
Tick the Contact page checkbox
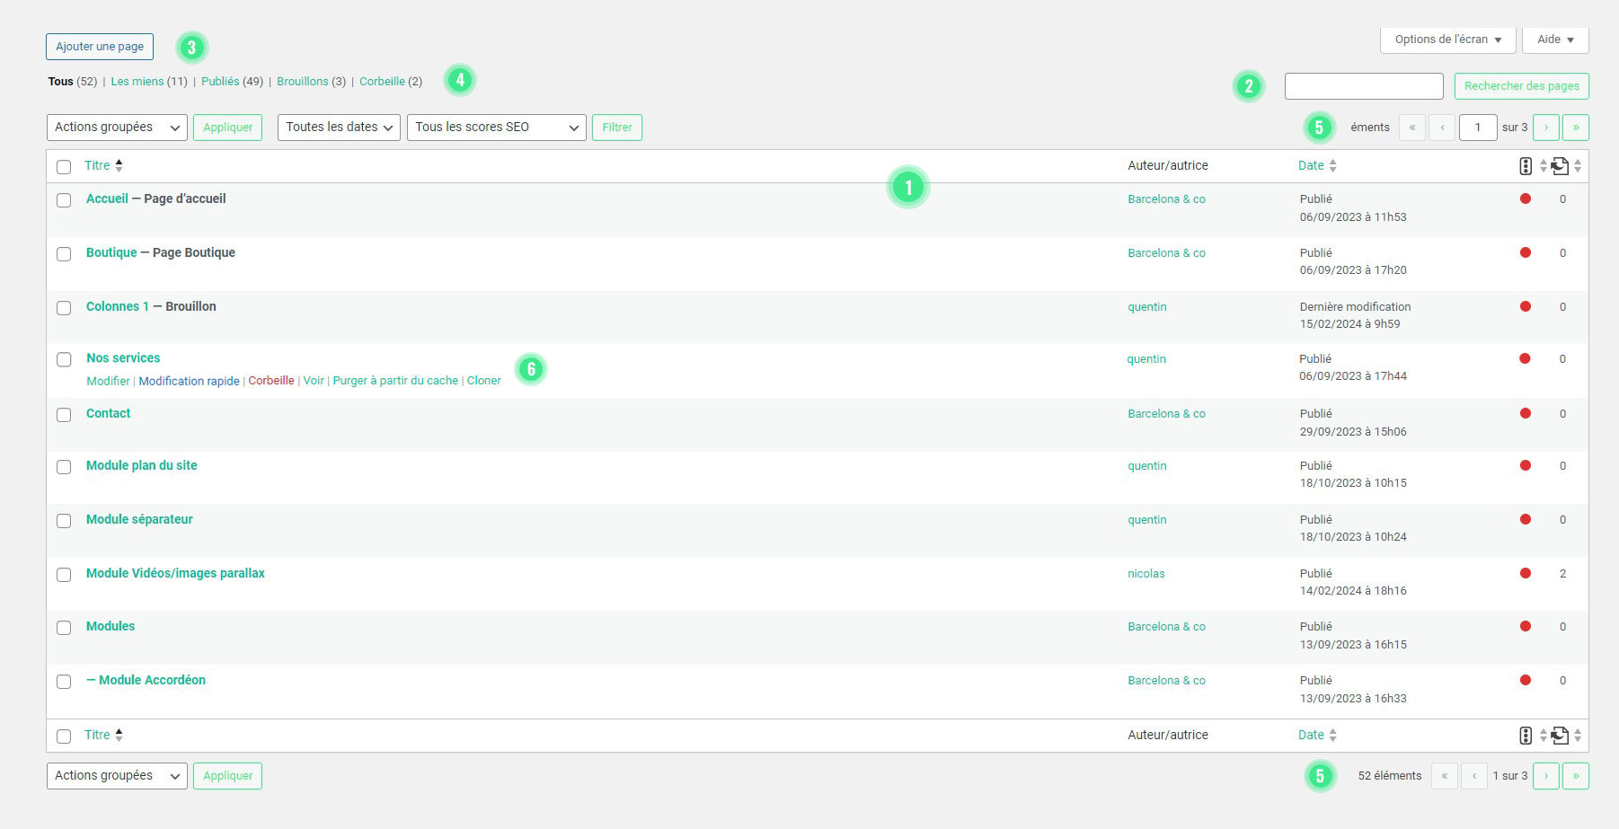point(64,415)
